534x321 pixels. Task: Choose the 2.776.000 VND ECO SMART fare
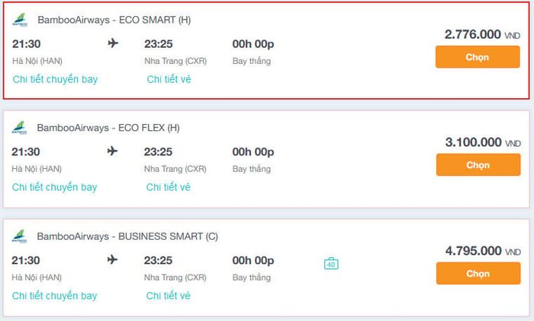coord(478,57)
